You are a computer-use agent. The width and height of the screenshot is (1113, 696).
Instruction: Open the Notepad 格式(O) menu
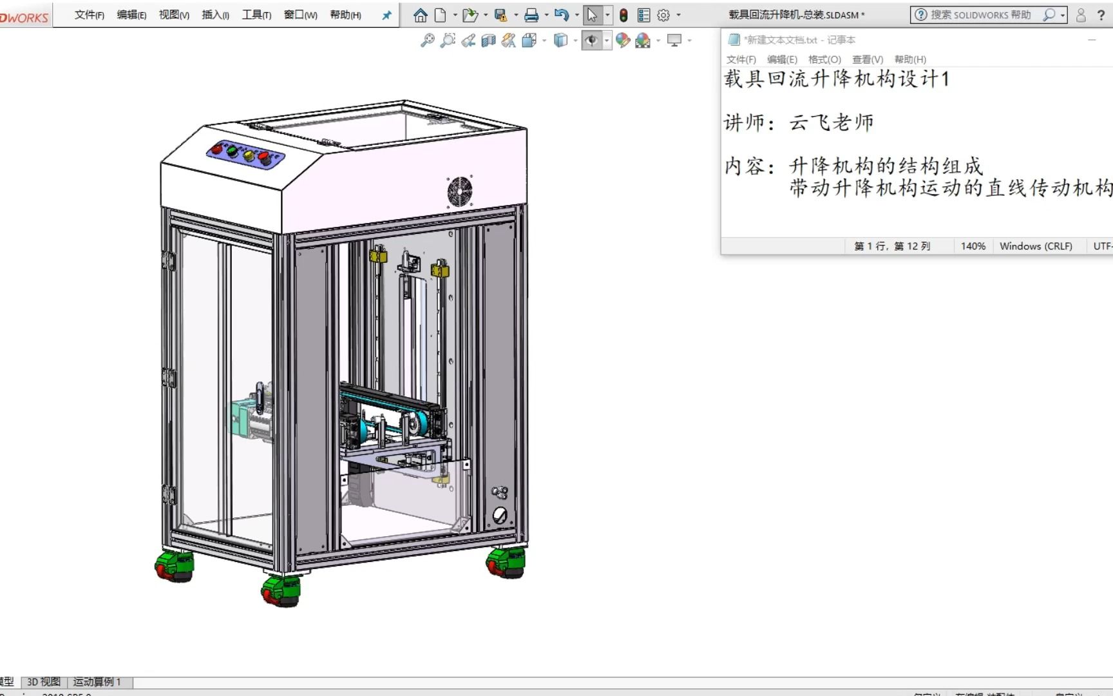click(824, 59)
